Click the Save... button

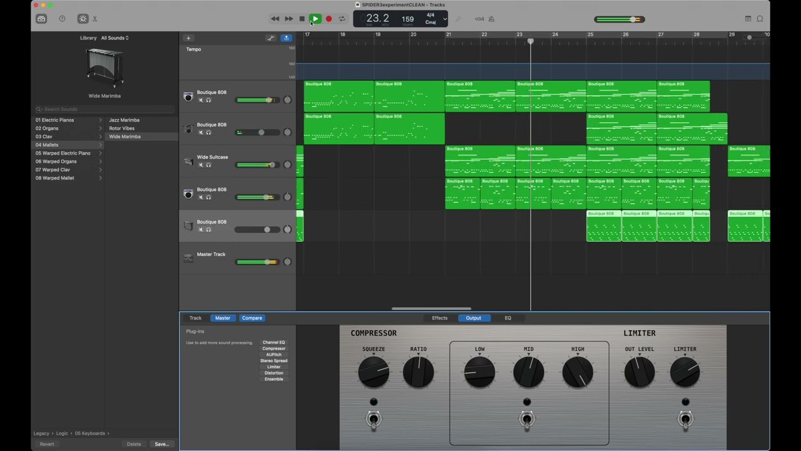(161, 444)
